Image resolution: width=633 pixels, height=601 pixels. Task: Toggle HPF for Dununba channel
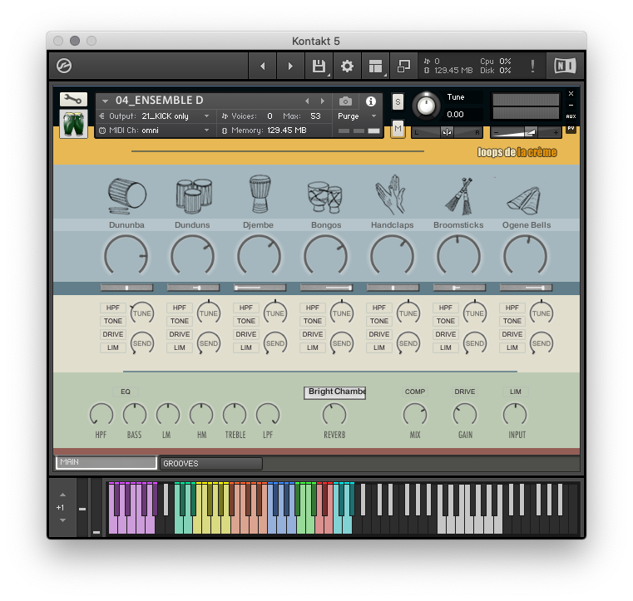(112, 308)
